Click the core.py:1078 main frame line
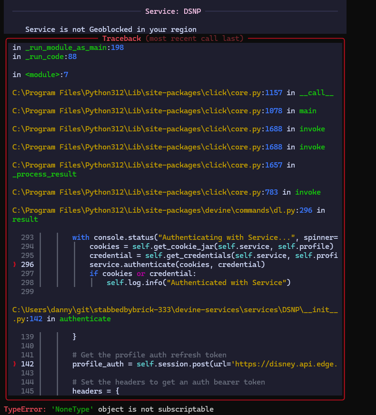Screen dimensions: 376x415 coord(164,111)
